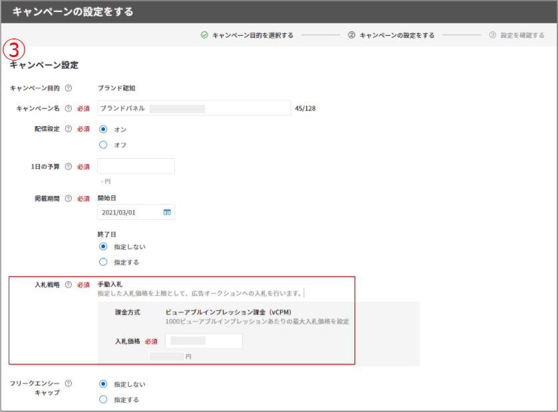558x412 pixels.
Task: Click step 2 number icon in progress bar
Action: pyautogui.click(x=352, y=35)
